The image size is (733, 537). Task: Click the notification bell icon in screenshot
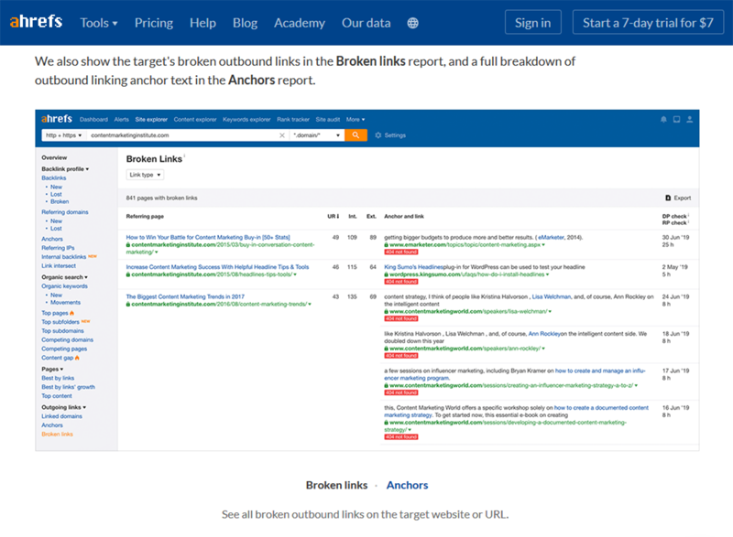click(663, 120)
